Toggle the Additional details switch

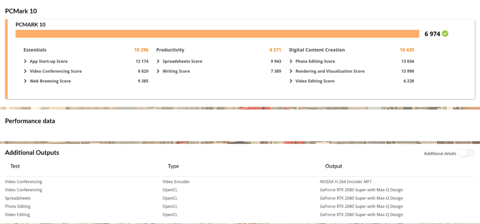point(466,153)
